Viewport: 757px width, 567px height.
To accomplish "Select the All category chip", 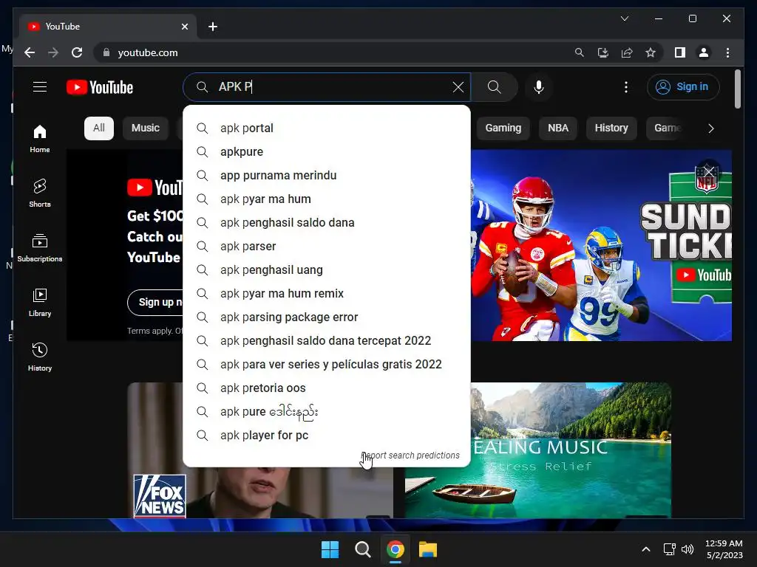I will pyautogui.click(x=99, y=128).
